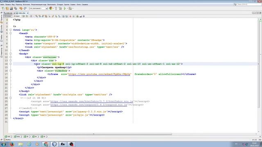
Task: Open the Выполнить menu
Action: tap(52, 4)
